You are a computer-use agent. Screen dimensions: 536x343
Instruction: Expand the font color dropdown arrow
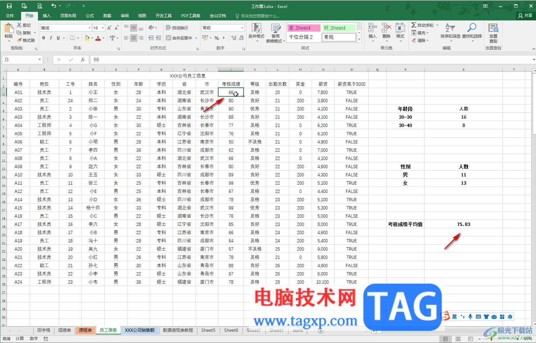point(103,38)
